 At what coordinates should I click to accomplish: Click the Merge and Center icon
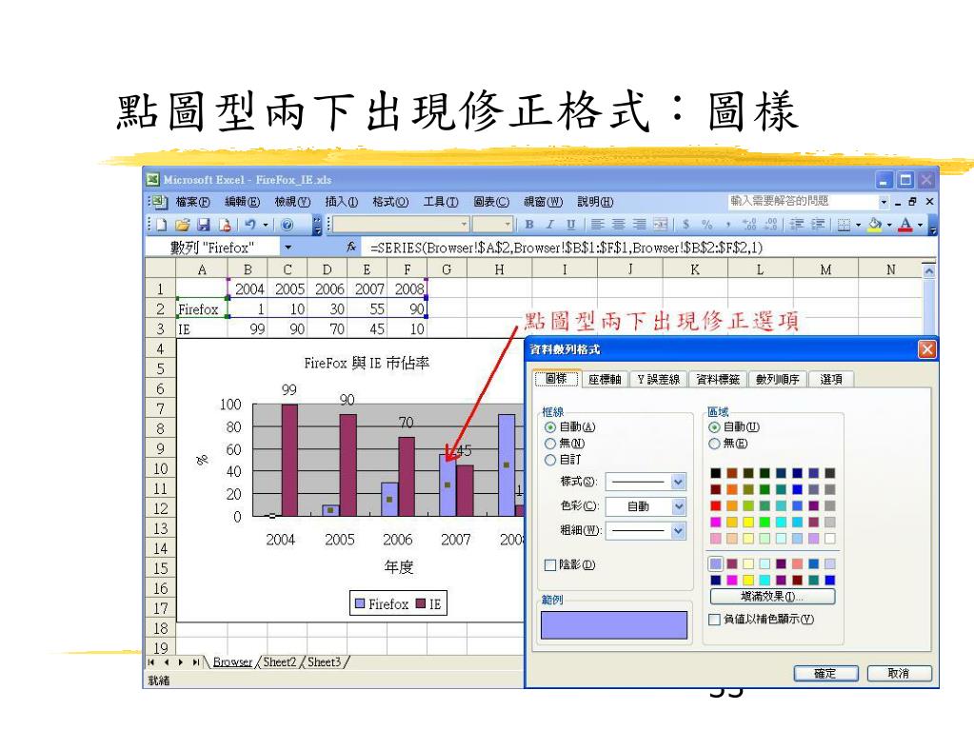661,225
